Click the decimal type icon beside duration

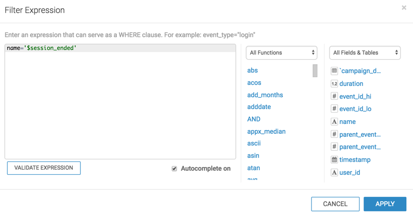coord(334,83)
